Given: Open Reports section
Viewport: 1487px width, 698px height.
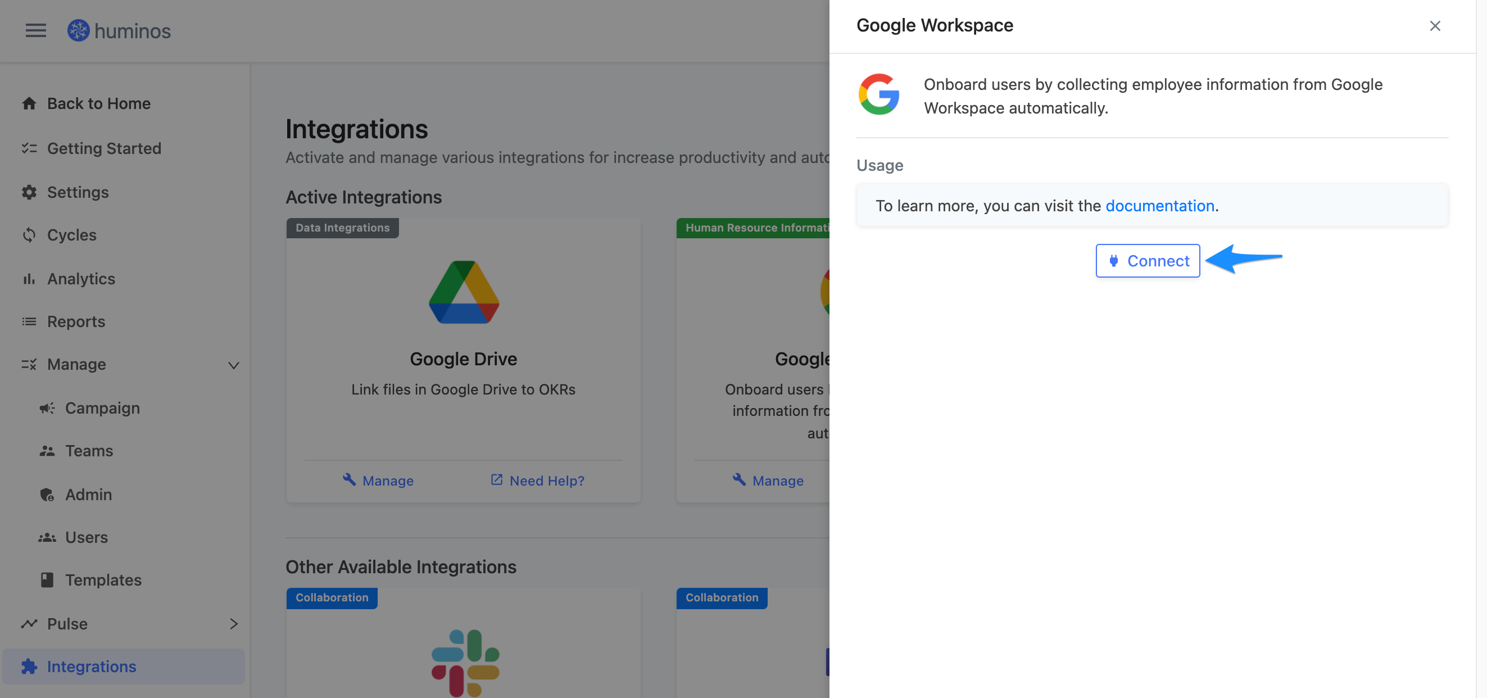Looking at the screenshot, I should (76, 321).
